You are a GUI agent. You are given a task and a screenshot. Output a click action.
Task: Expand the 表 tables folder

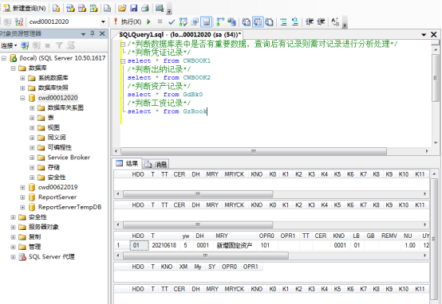tap(32, 118)
